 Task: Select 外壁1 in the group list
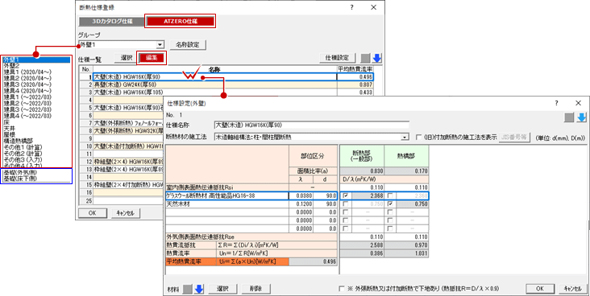[36, 60]
